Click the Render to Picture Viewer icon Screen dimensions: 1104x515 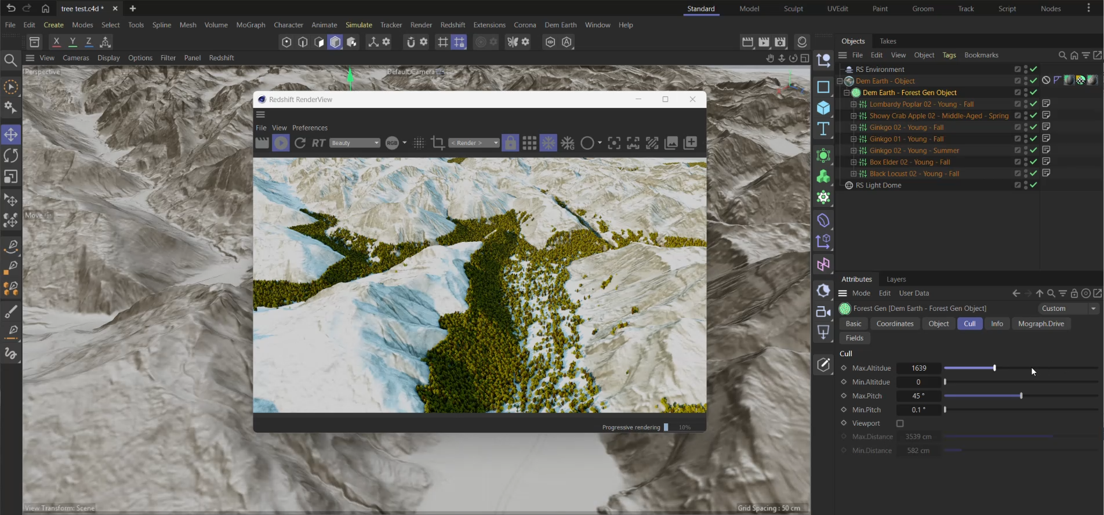764,42
